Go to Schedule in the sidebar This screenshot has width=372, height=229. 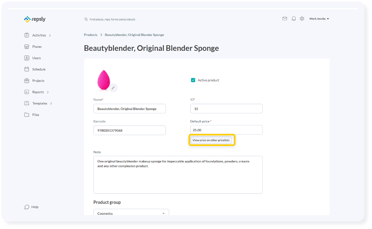(x=39, y=69)
